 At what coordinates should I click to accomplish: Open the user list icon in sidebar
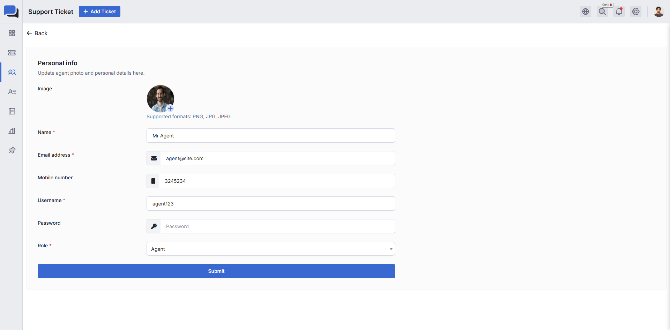(12, 92)
